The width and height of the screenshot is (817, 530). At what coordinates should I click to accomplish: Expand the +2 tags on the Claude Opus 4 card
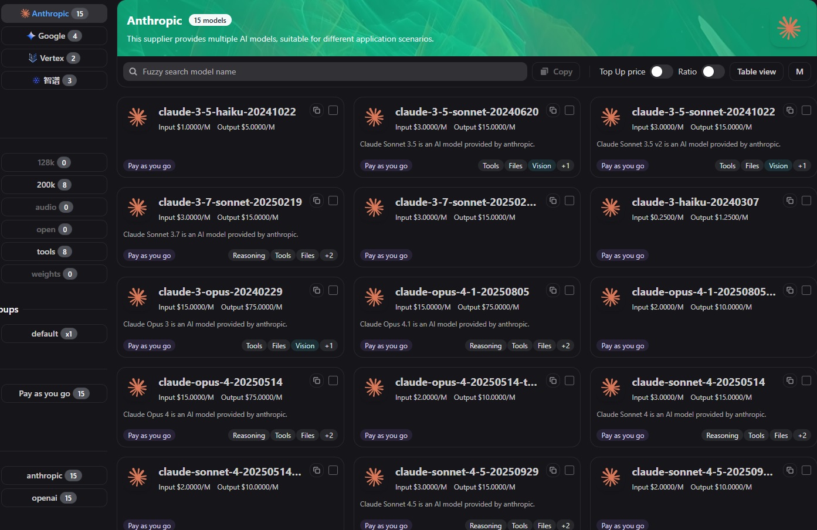[329, 436]
